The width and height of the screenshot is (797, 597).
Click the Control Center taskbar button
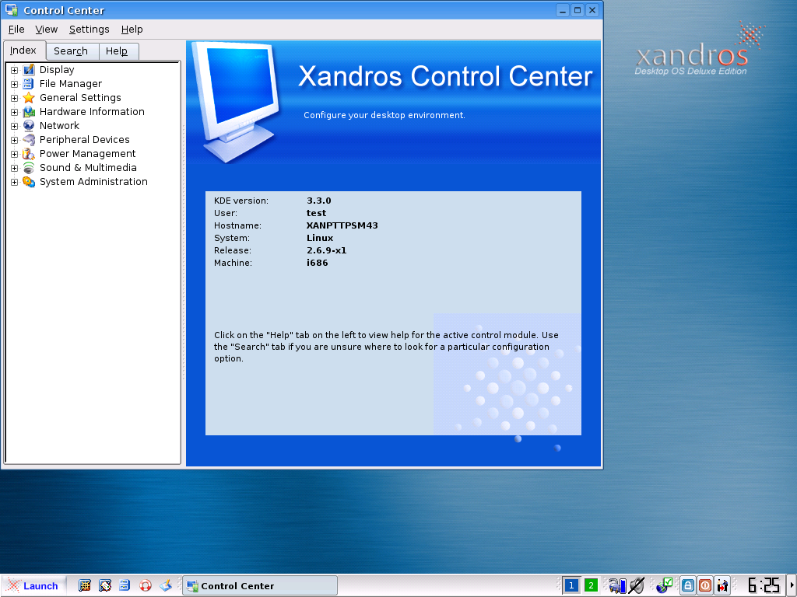click(260, 586)
